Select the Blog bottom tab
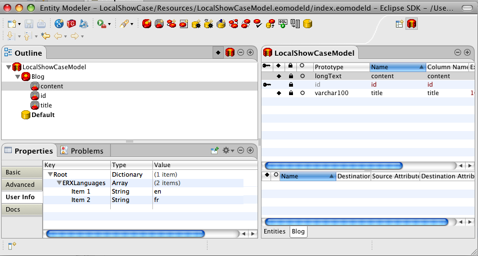The image size is (478, 256). pyautogui.click(x=298, y=231)
